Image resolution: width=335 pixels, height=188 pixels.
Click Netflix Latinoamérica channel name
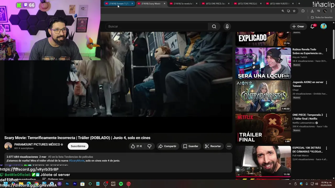[304, 123]
